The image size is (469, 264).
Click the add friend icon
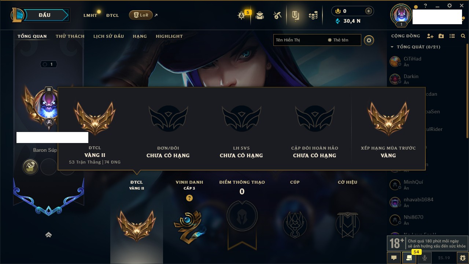pos(430,36)
